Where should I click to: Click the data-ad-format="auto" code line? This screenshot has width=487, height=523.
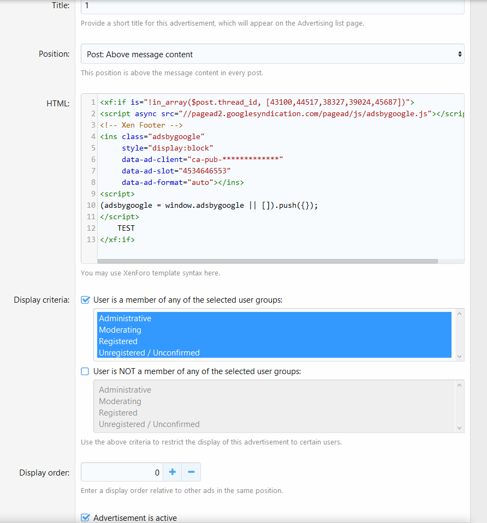(x=183, y=182)
